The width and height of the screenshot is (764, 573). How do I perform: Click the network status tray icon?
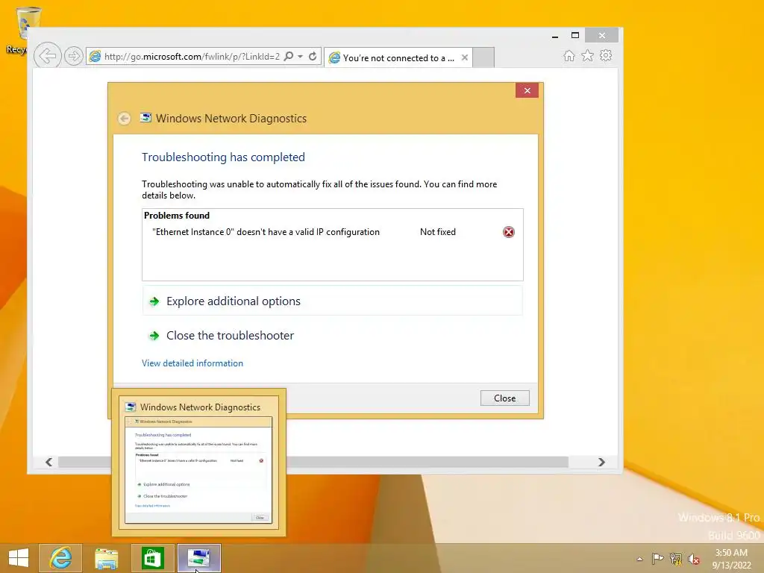[x=676, y=559]
